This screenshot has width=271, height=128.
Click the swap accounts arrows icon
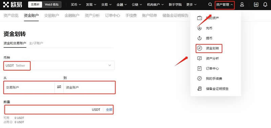59,87
